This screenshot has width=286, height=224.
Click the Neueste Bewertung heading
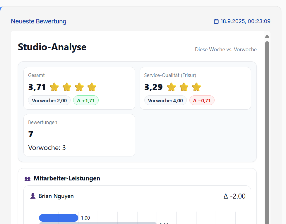click(39, 21)
